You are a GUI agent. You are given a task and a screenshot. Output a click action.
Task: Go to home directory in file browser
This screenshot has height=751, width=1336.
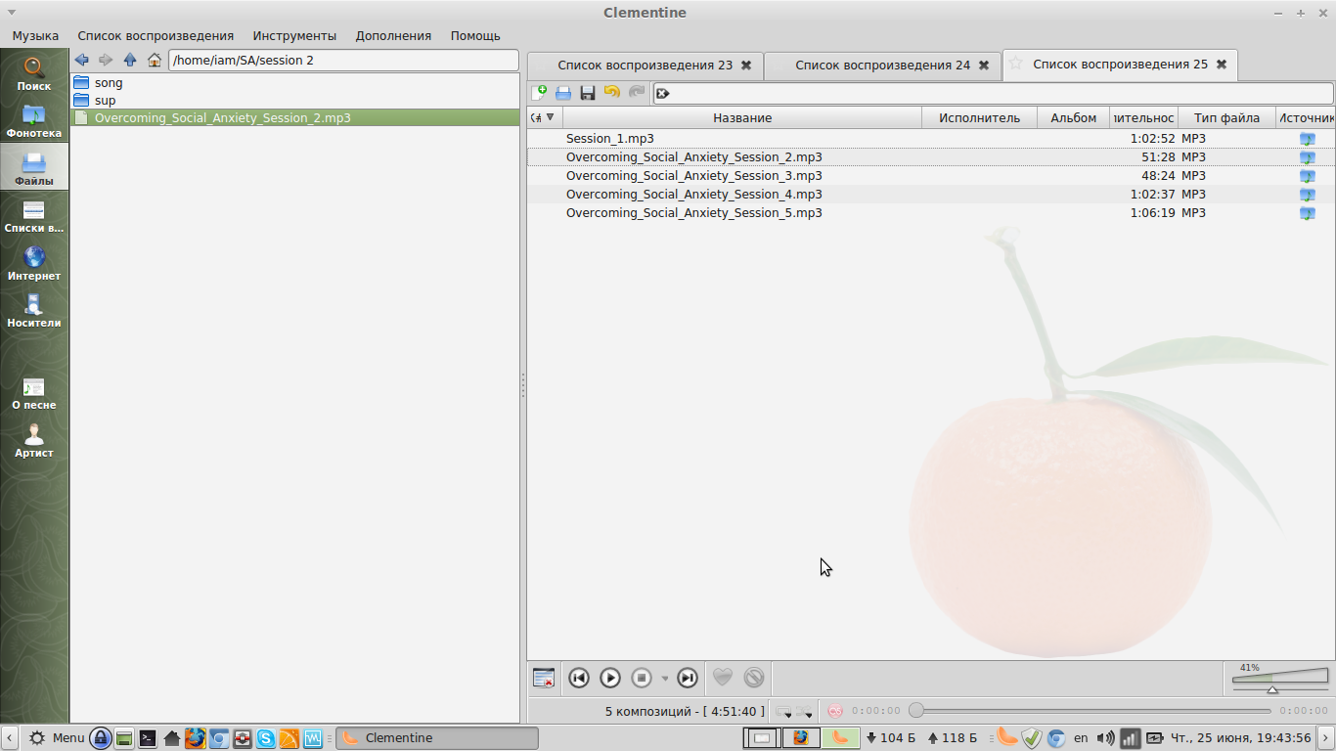point(155,61)
